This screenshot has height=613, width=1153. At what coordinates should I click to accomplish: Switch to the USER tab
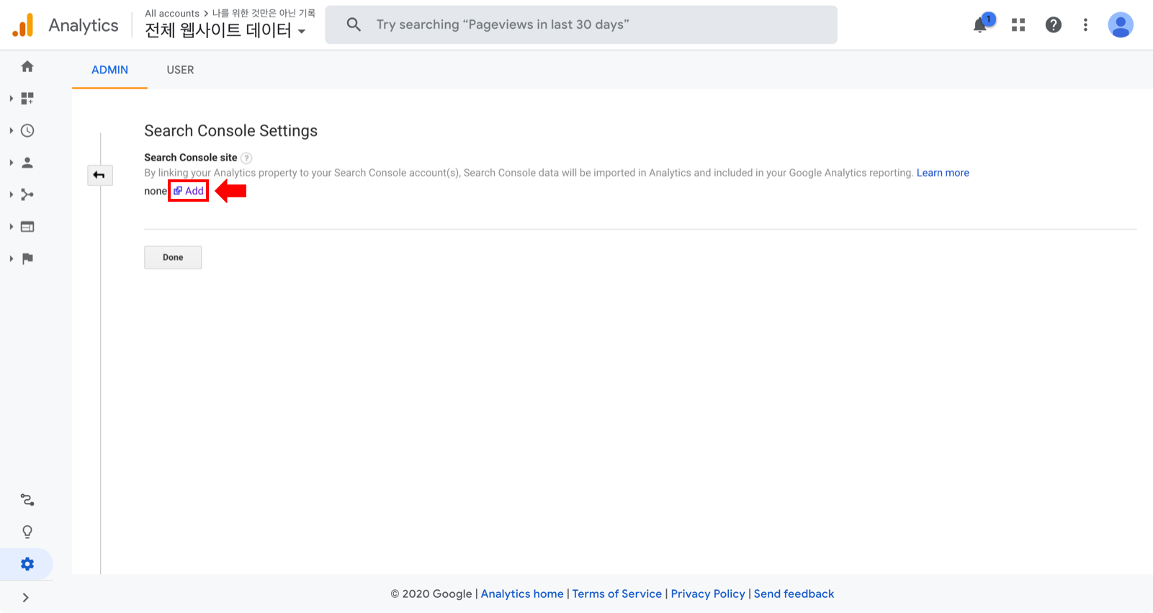coord(180,70)
